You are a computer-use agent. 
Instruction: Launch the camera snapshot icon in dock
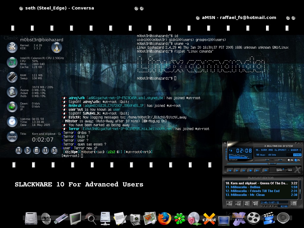point(135,219)
